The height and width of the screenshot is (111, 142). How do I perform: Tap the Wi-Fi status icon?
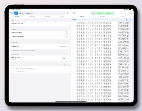124,10
